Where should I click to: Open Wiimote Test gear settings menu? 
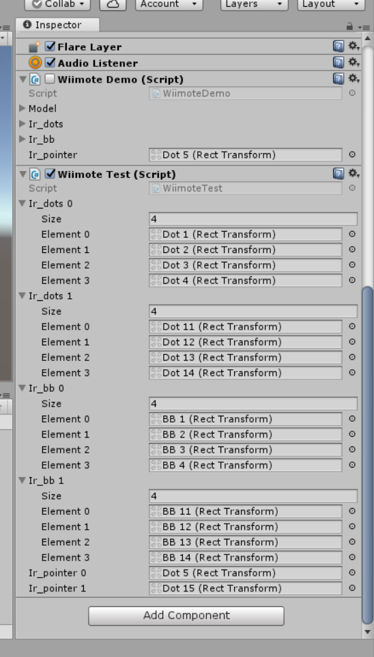click(x=354, y=174)
